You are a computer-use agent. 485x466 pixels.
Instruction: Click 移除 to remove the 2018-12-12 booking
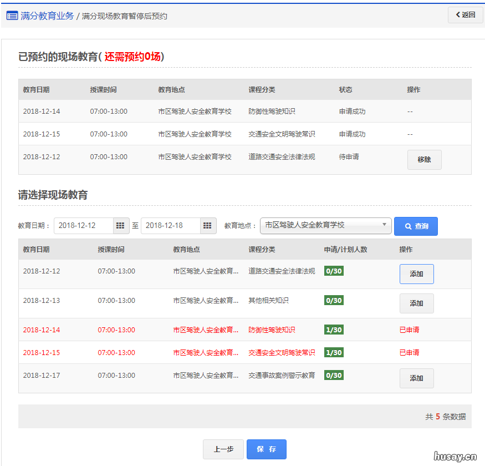coord(425,160)
